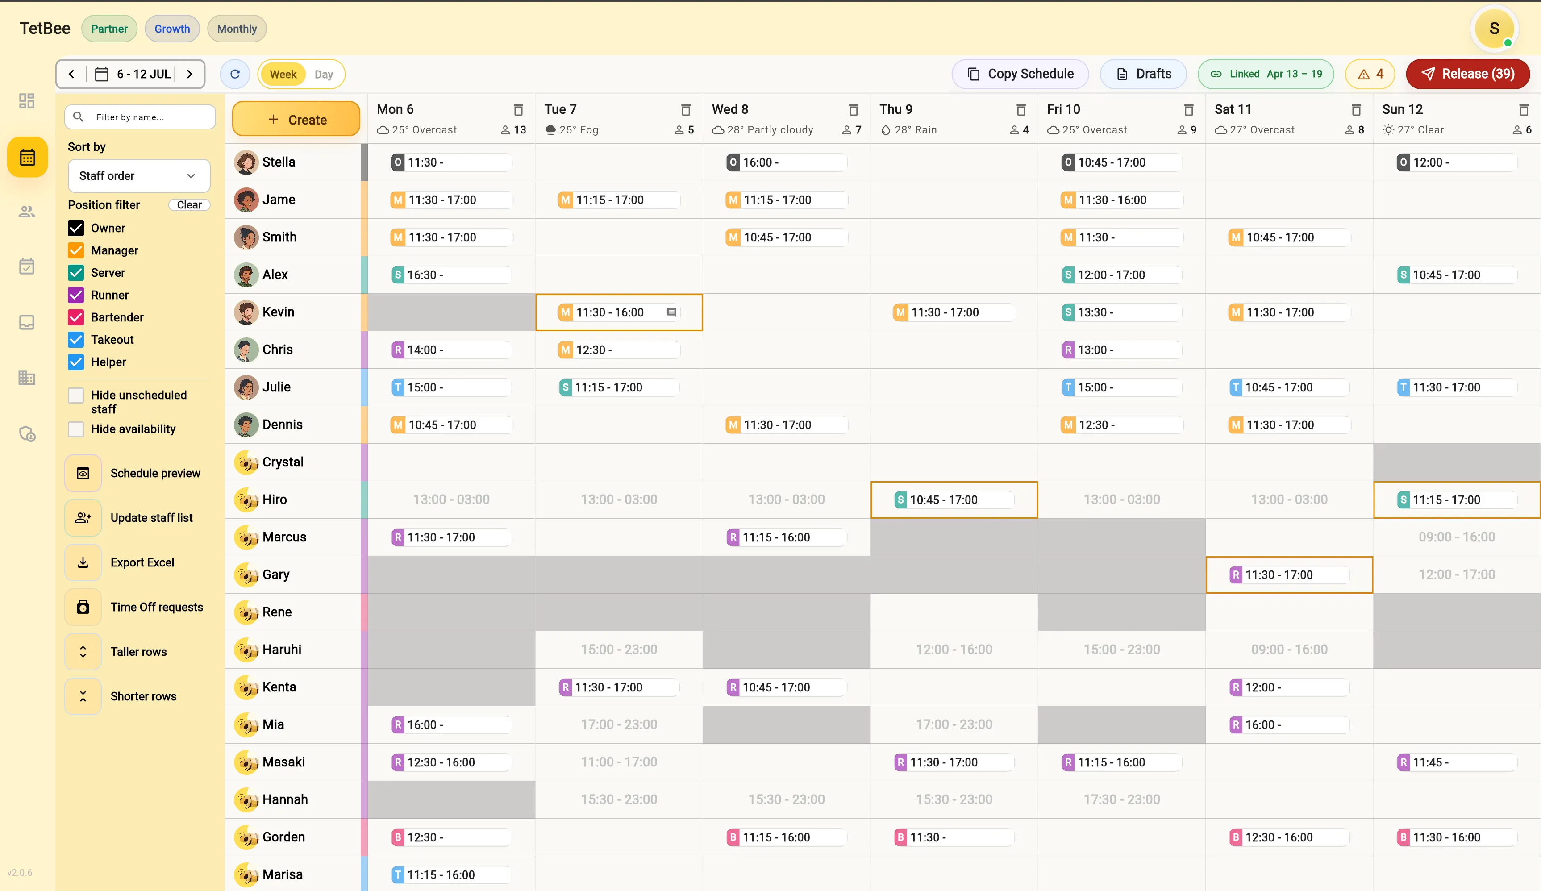Image resolution: width=1541 pixels, height=891 pixels.
Task: Select the Growth tag
Action: [172, 29]
